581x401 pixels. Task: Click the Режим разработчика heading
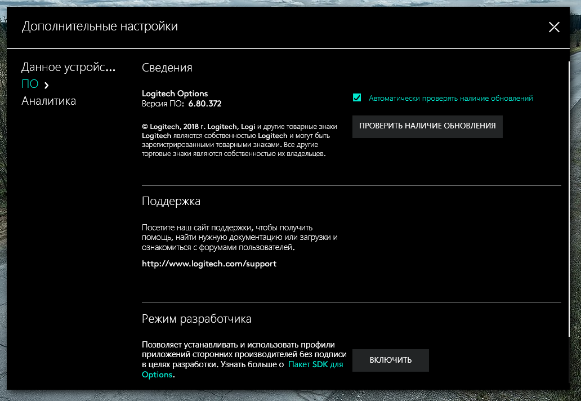[196, 319]
